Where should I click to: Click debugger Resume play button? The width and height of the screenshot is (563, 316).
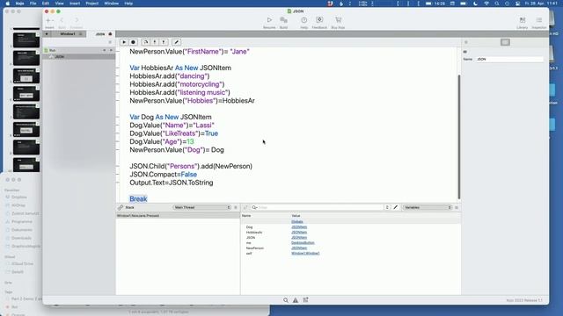click(124, 42)
